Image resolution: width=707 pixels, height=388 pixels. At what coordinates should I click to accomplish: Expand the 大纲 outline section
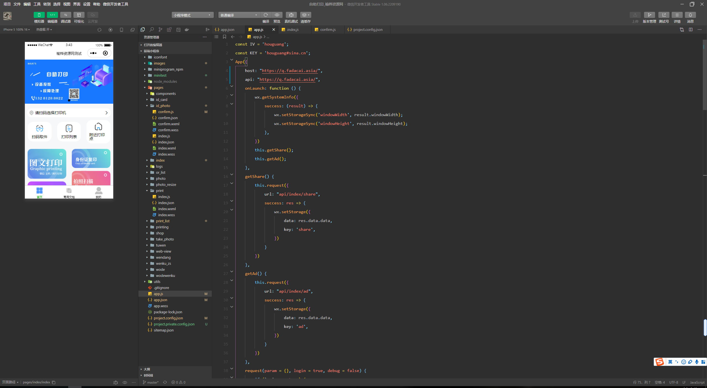pyautogui.click(x=175, y=369)
